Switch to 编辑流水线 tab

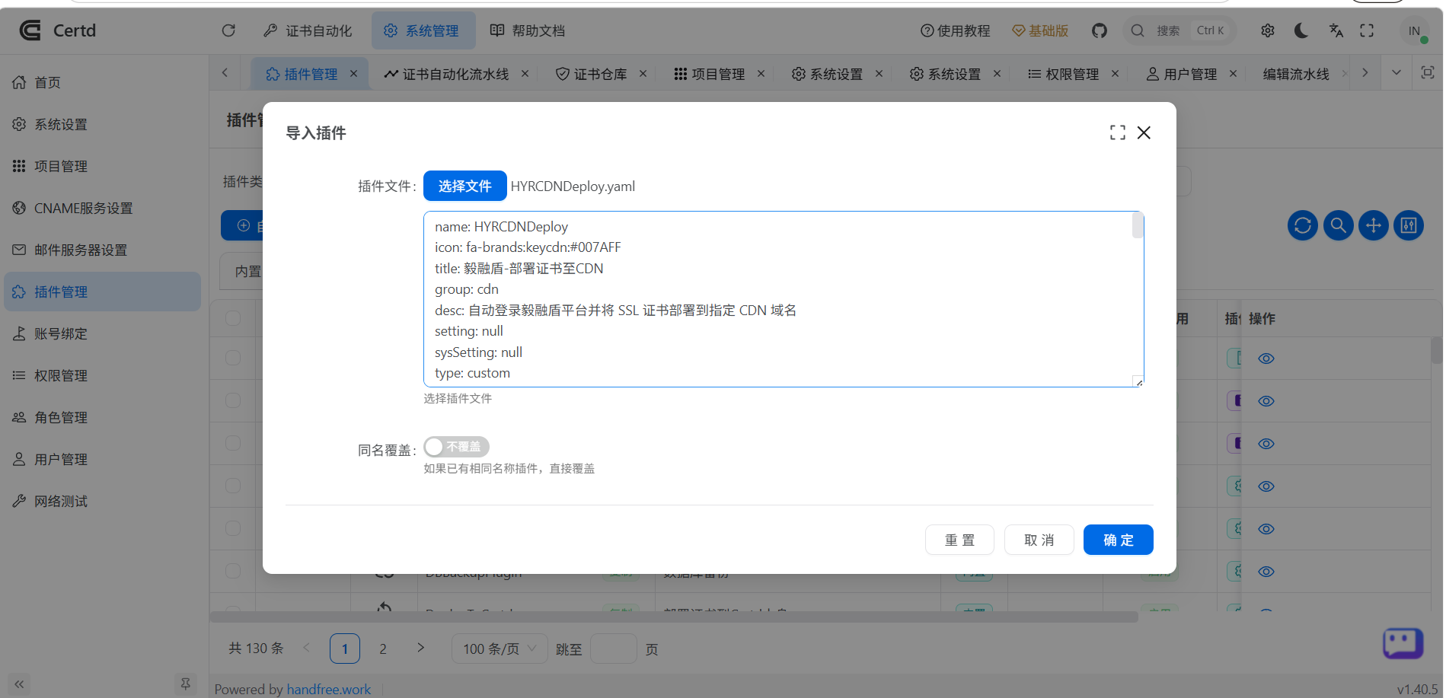(x=1296, y=74)
